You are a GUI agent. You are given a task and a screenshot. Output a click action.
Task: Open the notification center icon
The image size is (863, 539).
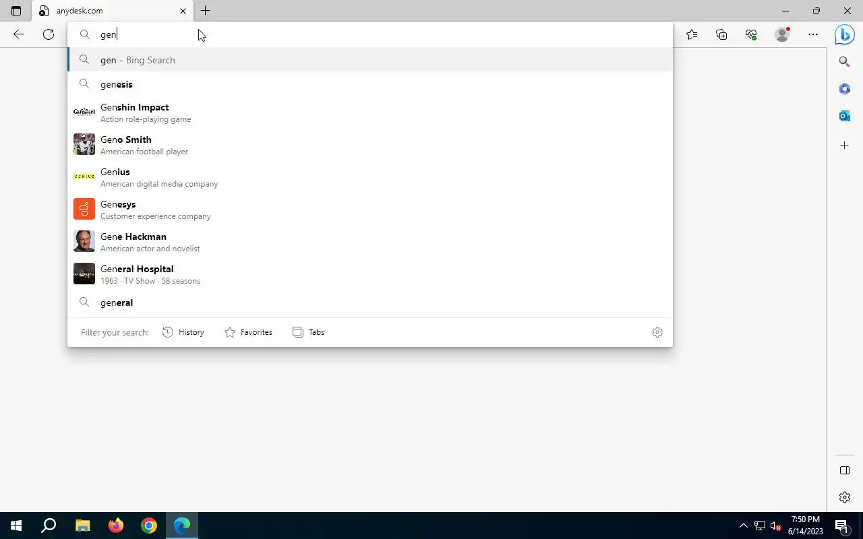[x=841, y=526]
